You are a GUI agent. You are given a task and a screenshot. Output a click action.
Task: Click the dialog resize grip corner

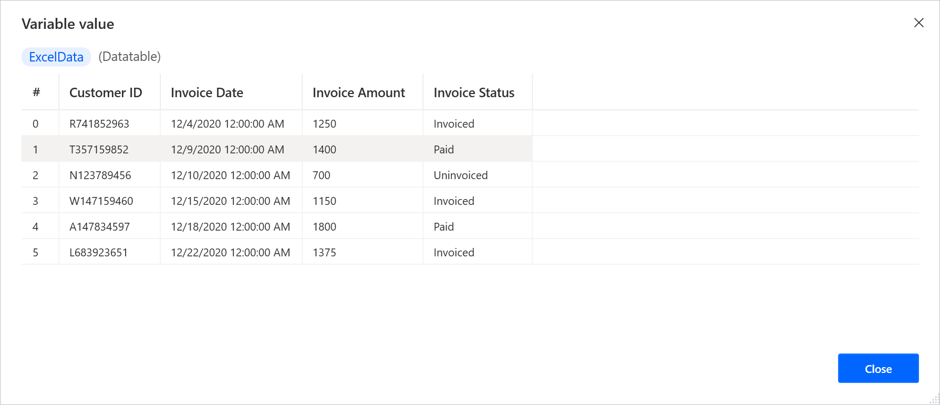point(935,400)
